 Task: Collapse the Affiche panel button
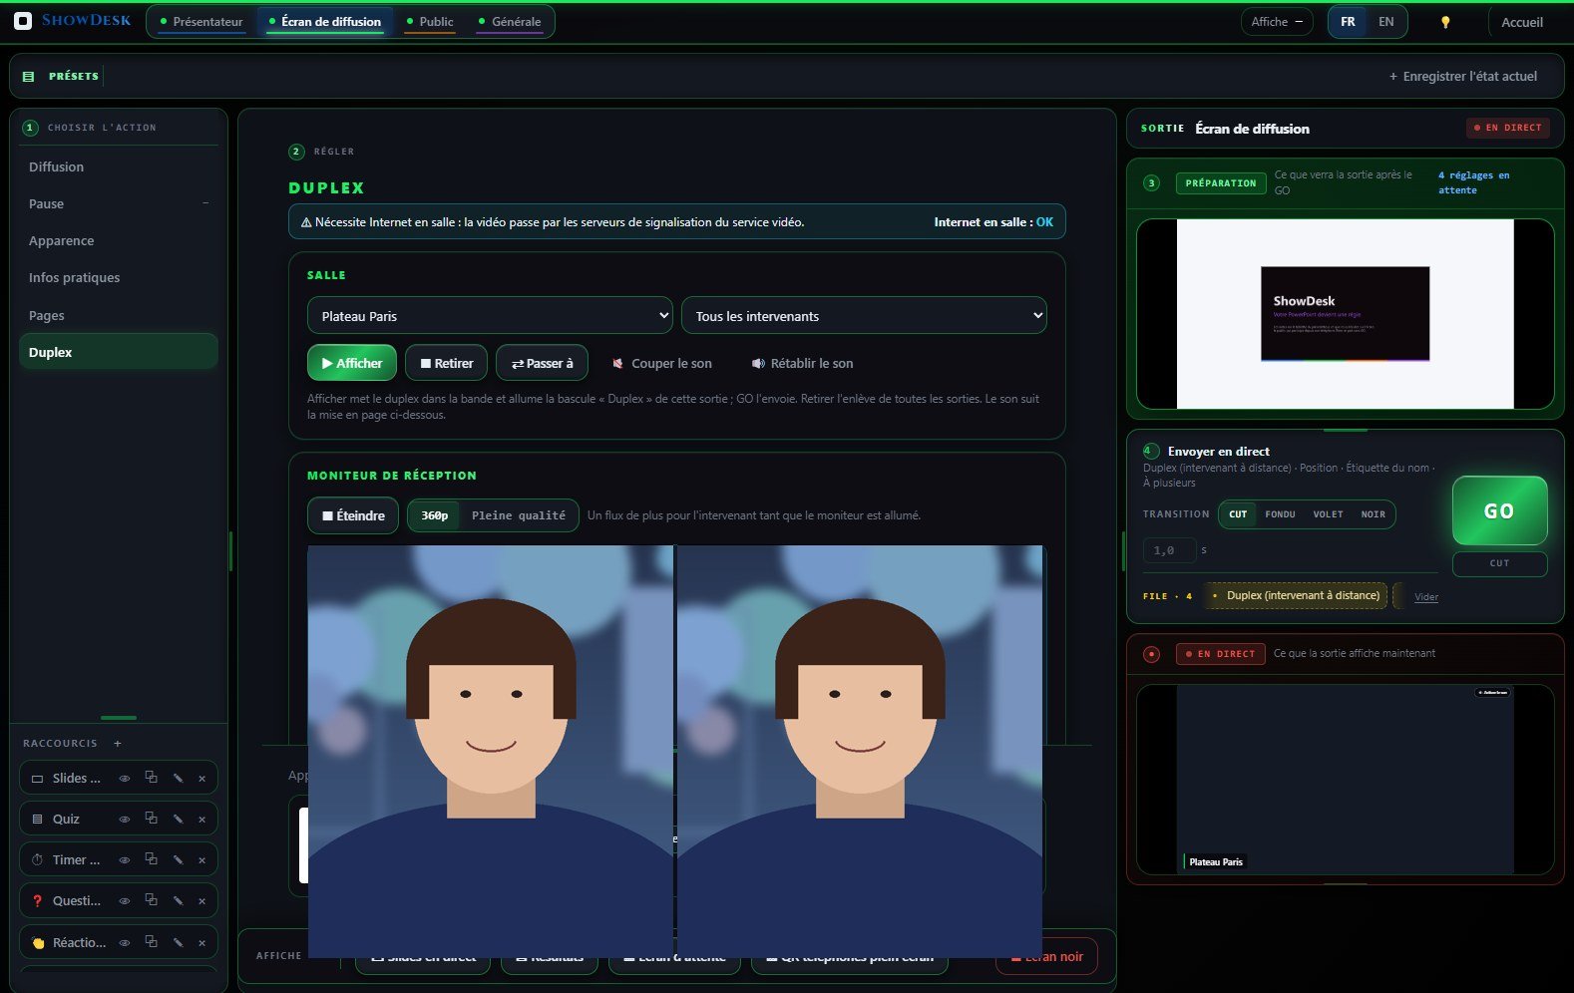tap(1277, 22)
